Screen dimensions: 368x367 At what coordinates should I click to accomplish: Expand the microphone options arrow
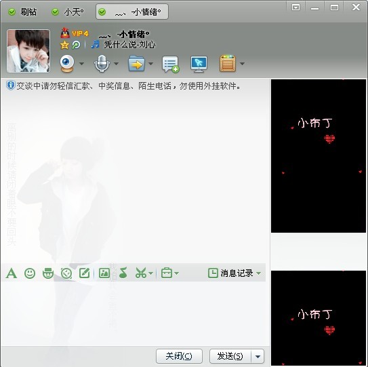[116, 64]
